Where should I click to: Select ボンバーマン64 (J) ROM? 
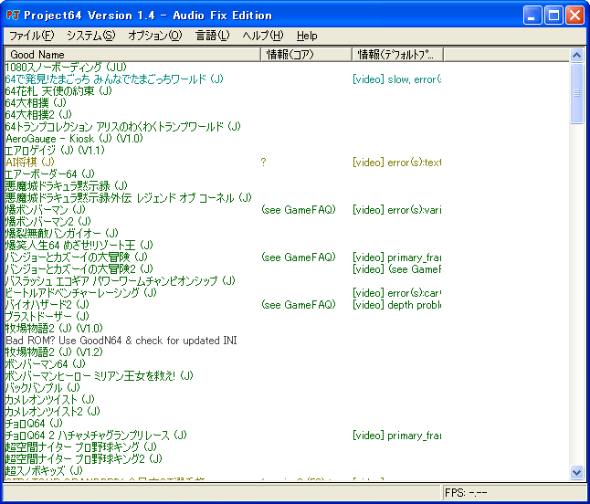click(x=50, y=364)
